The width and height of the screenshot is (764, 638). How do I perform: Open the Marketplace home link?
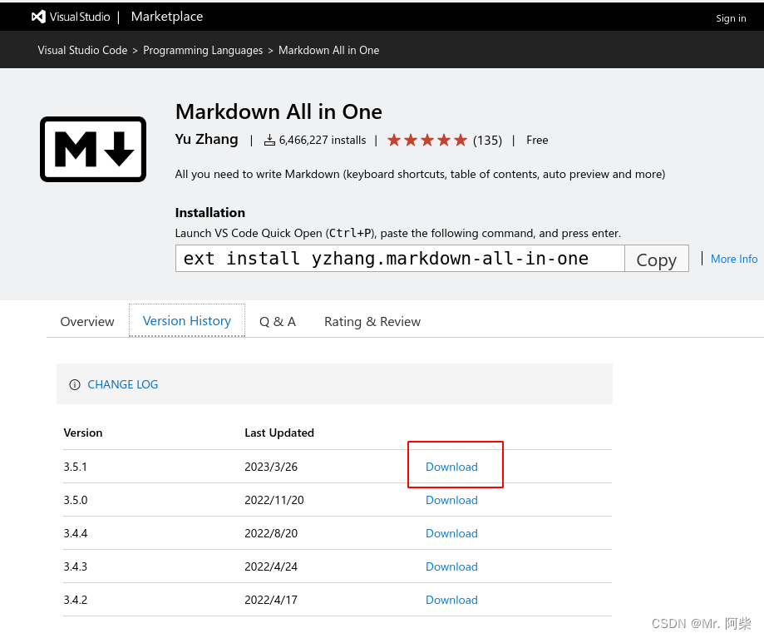[x=166, y=17]
